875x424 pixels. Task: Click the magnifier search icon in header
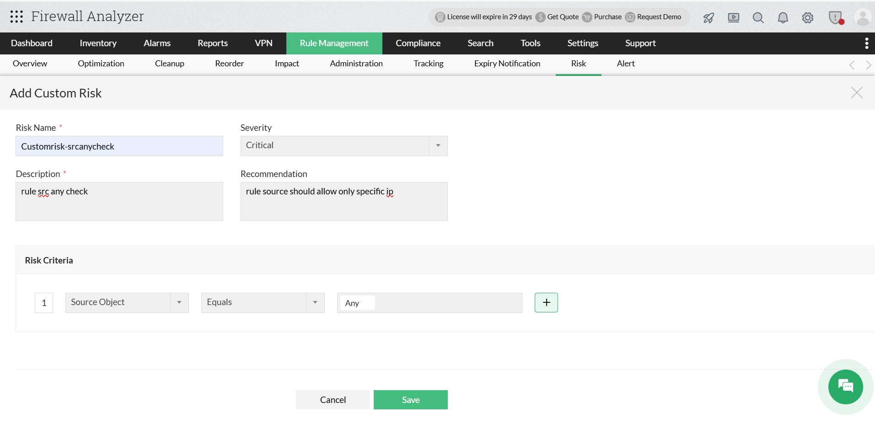[x=758, y=18]
